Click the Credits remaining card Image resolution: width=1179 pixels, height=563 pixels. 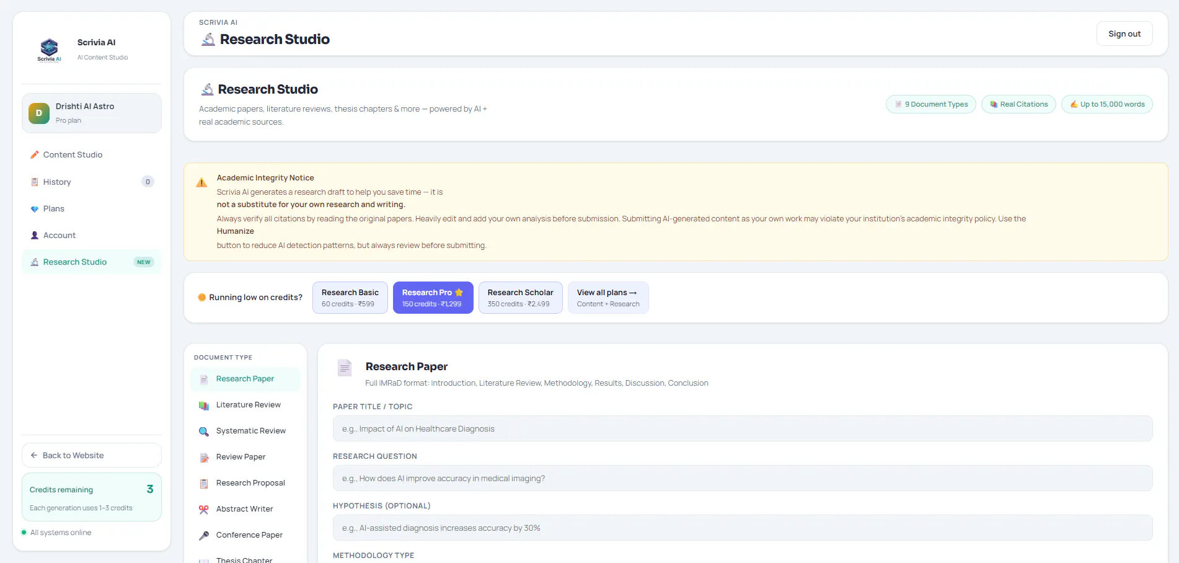(x=92, y=498)
